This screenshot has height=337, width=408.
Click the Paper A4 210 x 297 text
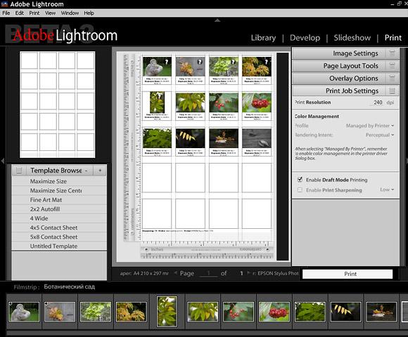point(144,273)
